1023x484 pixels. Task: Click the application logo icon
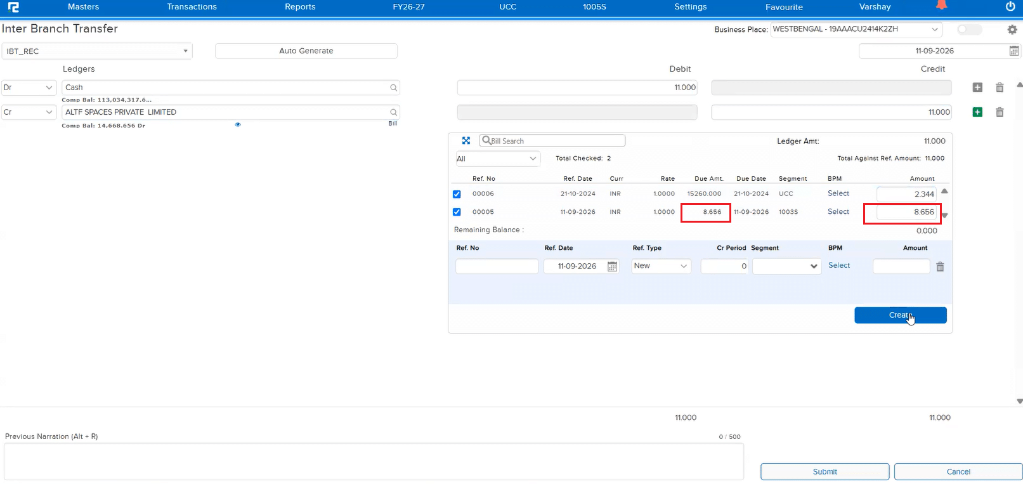coord(13,7)
